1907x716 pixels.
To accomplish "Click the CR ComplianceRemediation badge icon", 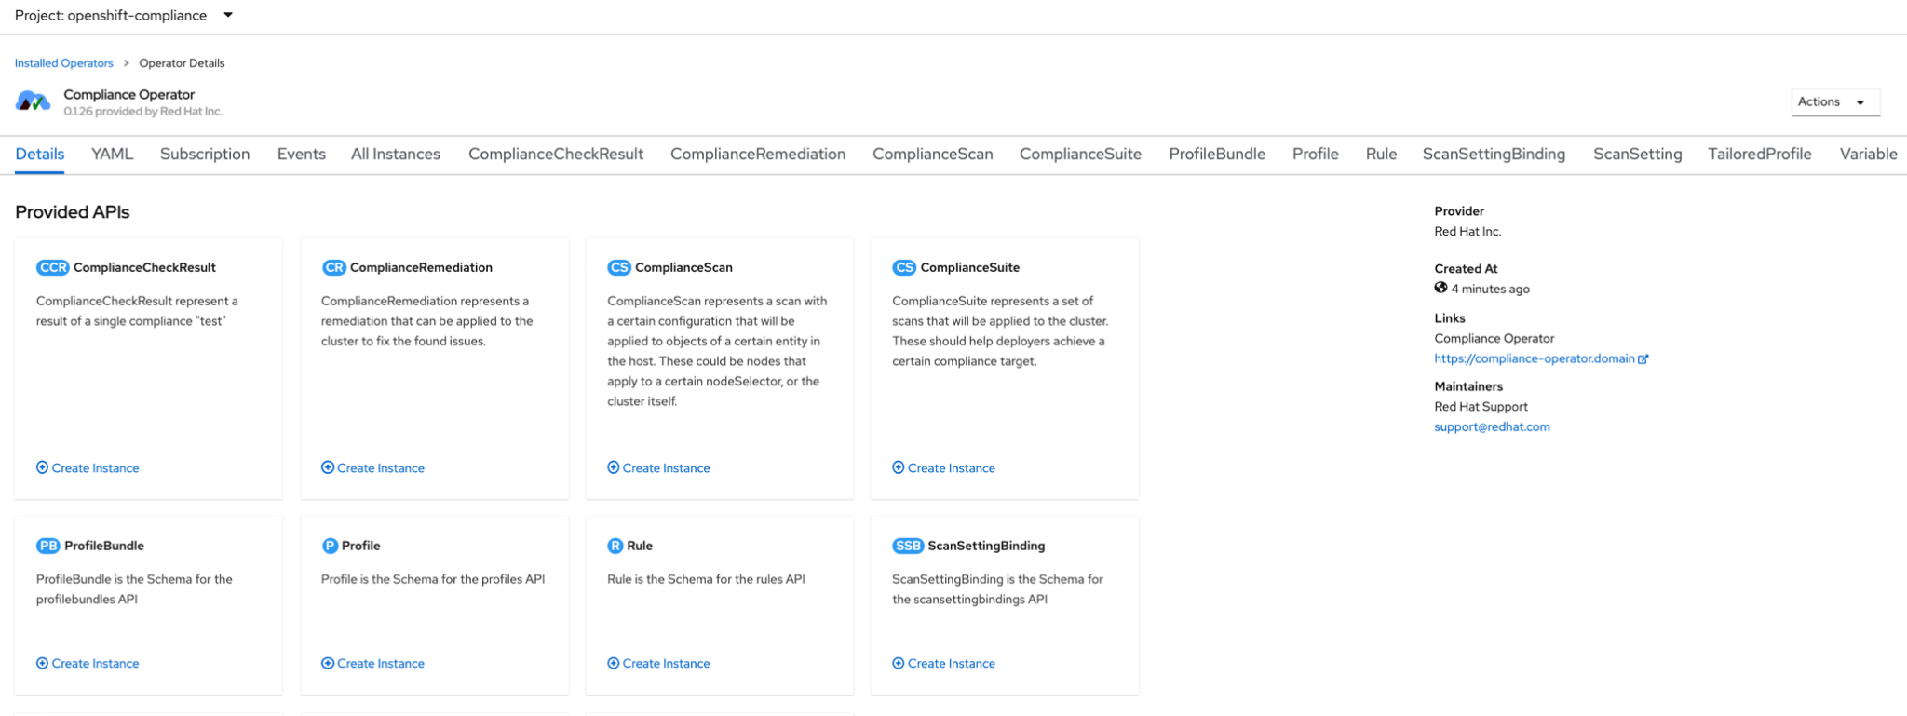I will [333, 267].
